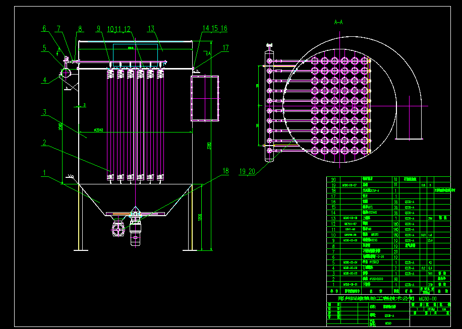462x329 pixels.
Task: Select item number 20 in parts list
Action: pyautogui.click(x=333, y=179)
